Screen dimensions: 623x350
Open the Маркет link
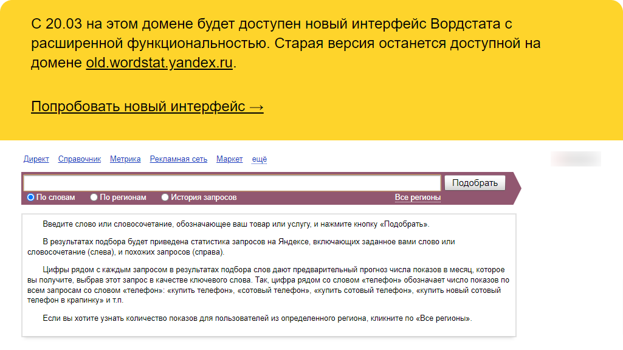pos(229,159)
